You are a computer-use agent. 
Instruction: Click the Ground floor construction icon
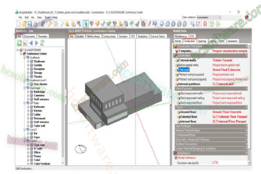tap(179, 112)
